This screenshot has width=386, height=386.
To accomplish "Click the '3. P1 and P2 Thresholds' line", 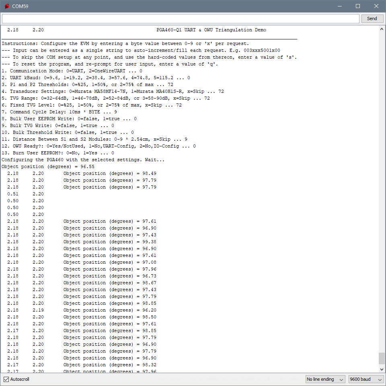I will [x=87, y=85].
